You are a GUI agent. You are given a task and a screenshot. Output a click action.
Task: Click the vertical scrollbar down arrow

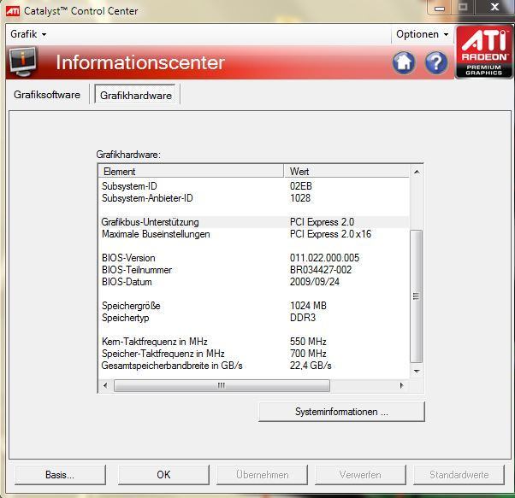[417, 371]
